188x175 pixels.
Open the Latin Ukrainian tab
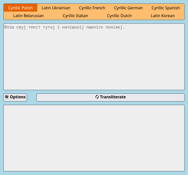[56, 8]
